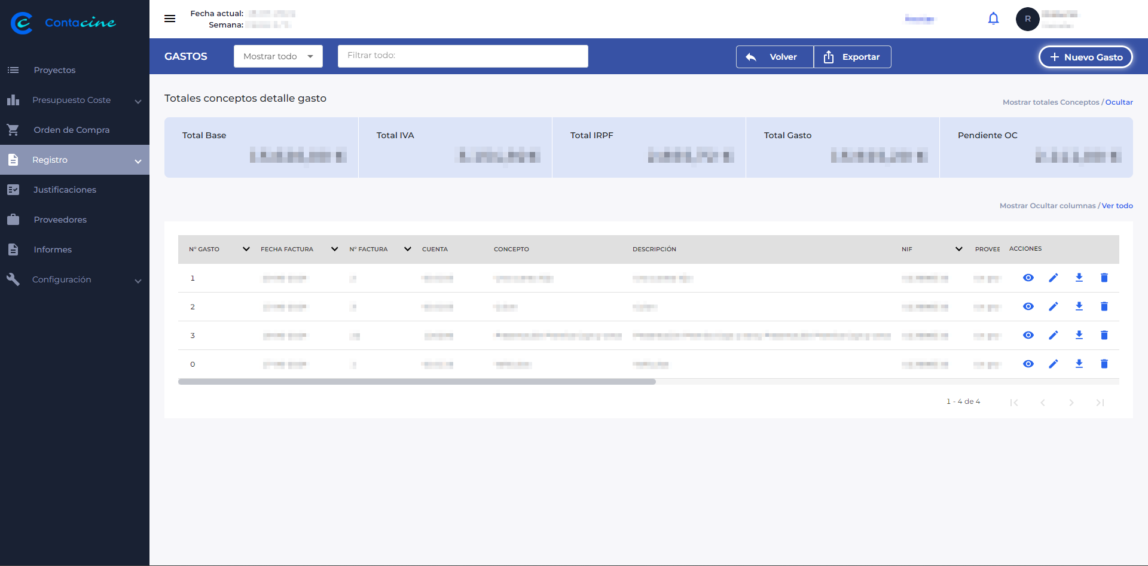Click the notification bell icon
This screenshot has height=566, width=1148.
click(x=993, y=19)
